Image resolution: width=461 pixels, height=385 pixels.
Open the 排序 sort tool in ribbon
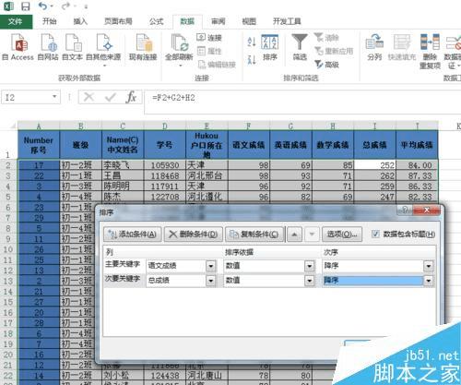(270, 47)
